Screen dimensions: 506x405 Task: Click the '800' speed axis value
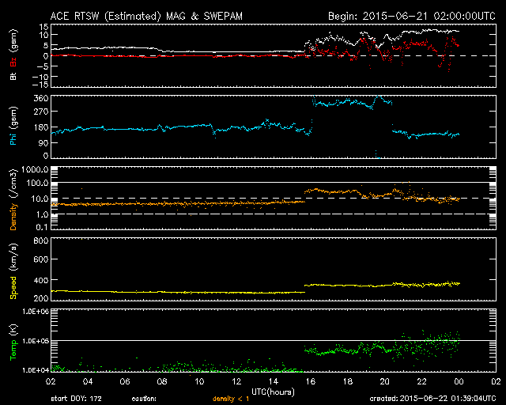point(41,241)
